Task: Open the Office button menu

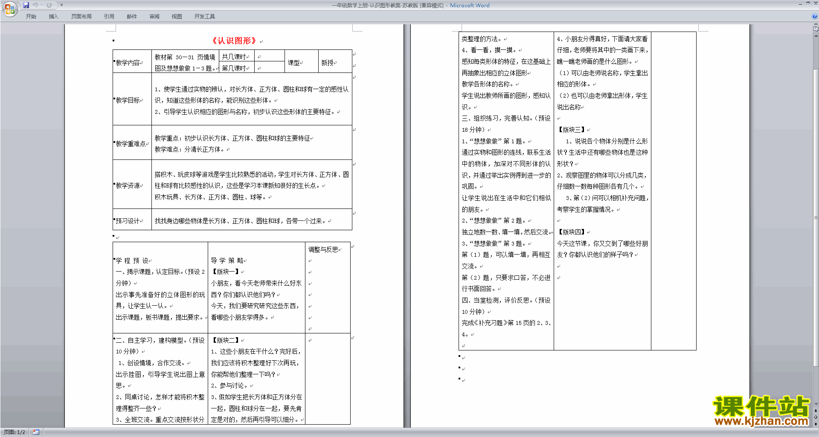Action: 9,9
